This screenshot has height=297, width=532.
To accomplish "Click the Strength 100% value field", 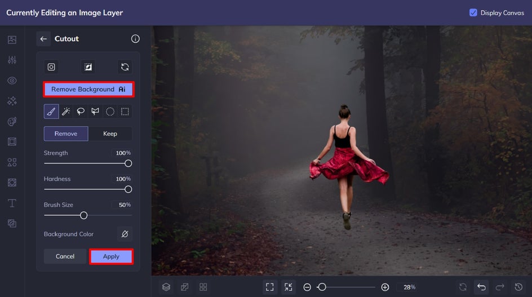I will pyautogui.click(x=122, y=153).
